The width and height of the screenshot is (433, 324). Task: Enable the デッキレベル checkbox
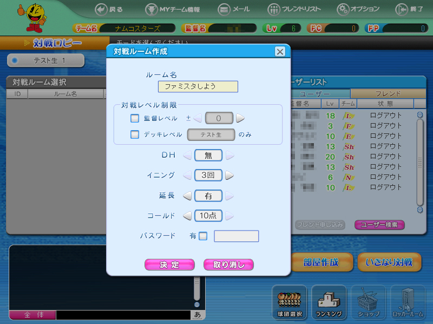(135, 135)
